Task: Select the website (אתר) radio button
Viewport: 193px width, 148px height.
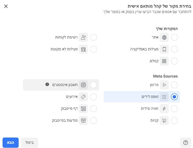Action: [x=174, y=37]
